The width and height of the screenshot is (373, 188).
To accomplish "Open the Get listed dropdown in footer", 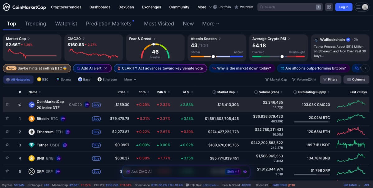I will 352,185.
